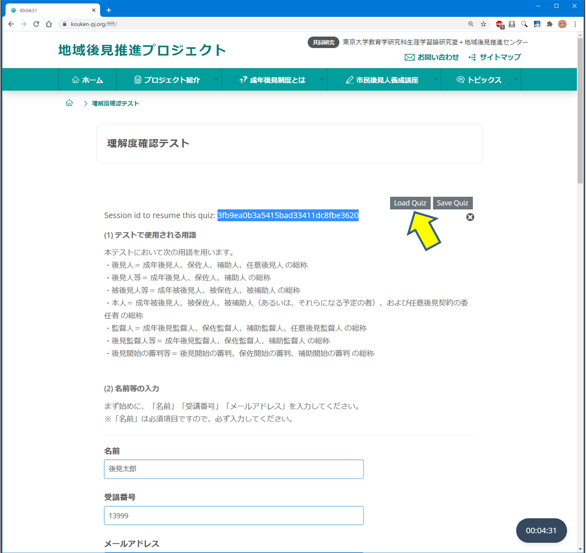This screenshot has width=586, height=553.
Task: Expand the 成年後見制度とは dropdown arrow
Action: (322, 80)
